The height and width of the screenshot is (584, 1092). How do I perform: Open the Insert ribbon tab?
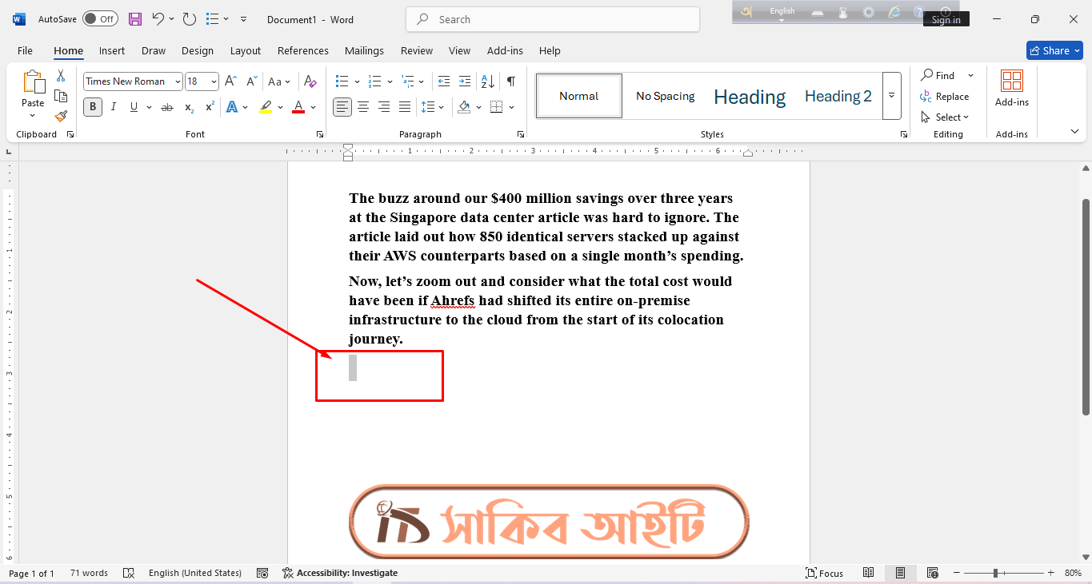point(112,50)
